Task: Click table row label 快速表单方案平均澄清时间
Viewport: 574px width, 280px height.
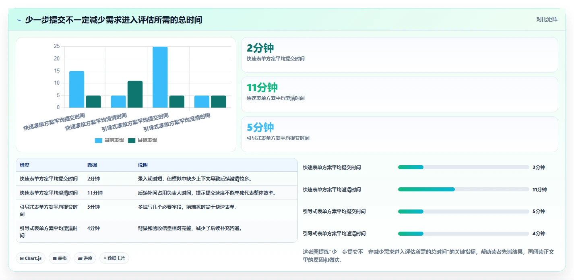Action: [x=49, y=193]
